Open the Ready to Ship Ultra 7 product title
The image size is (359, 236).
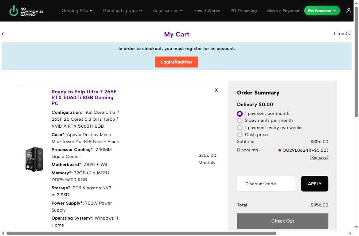pos(84,97)
